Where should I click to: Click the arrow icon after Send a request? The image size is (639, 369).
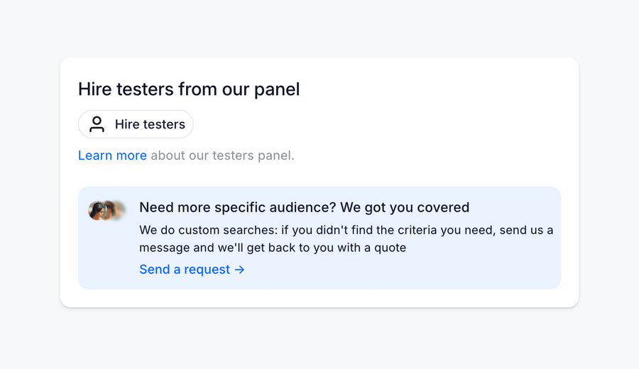[239, 270]
